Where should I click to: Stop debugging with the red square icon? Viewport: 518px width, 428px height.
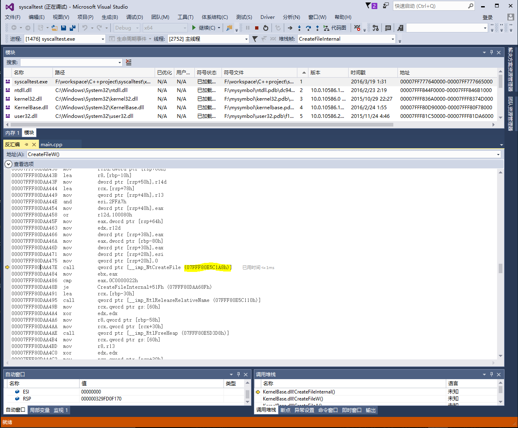click(x=257, y=28)
